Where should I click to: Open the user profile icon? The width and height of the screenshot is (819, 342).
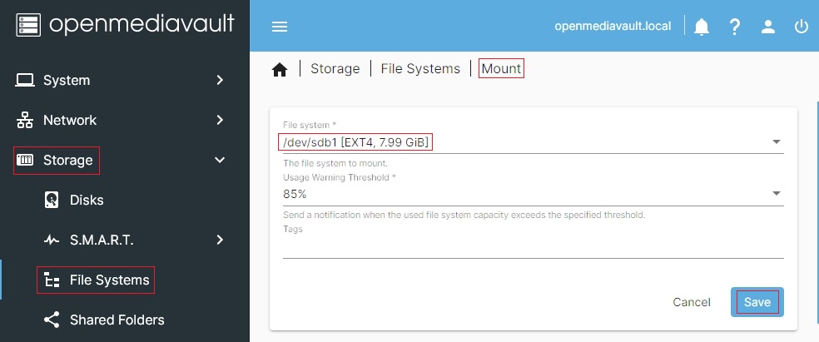tap(768, 26)
